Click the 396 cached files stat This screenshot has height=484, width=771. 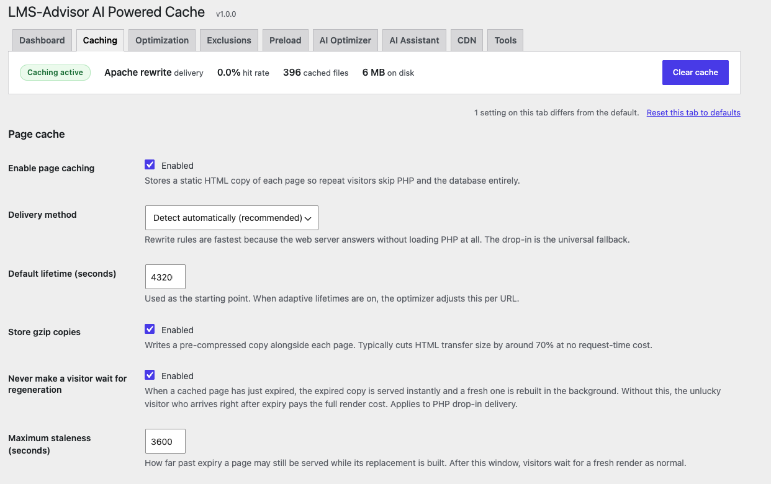(x=316, y=73)
